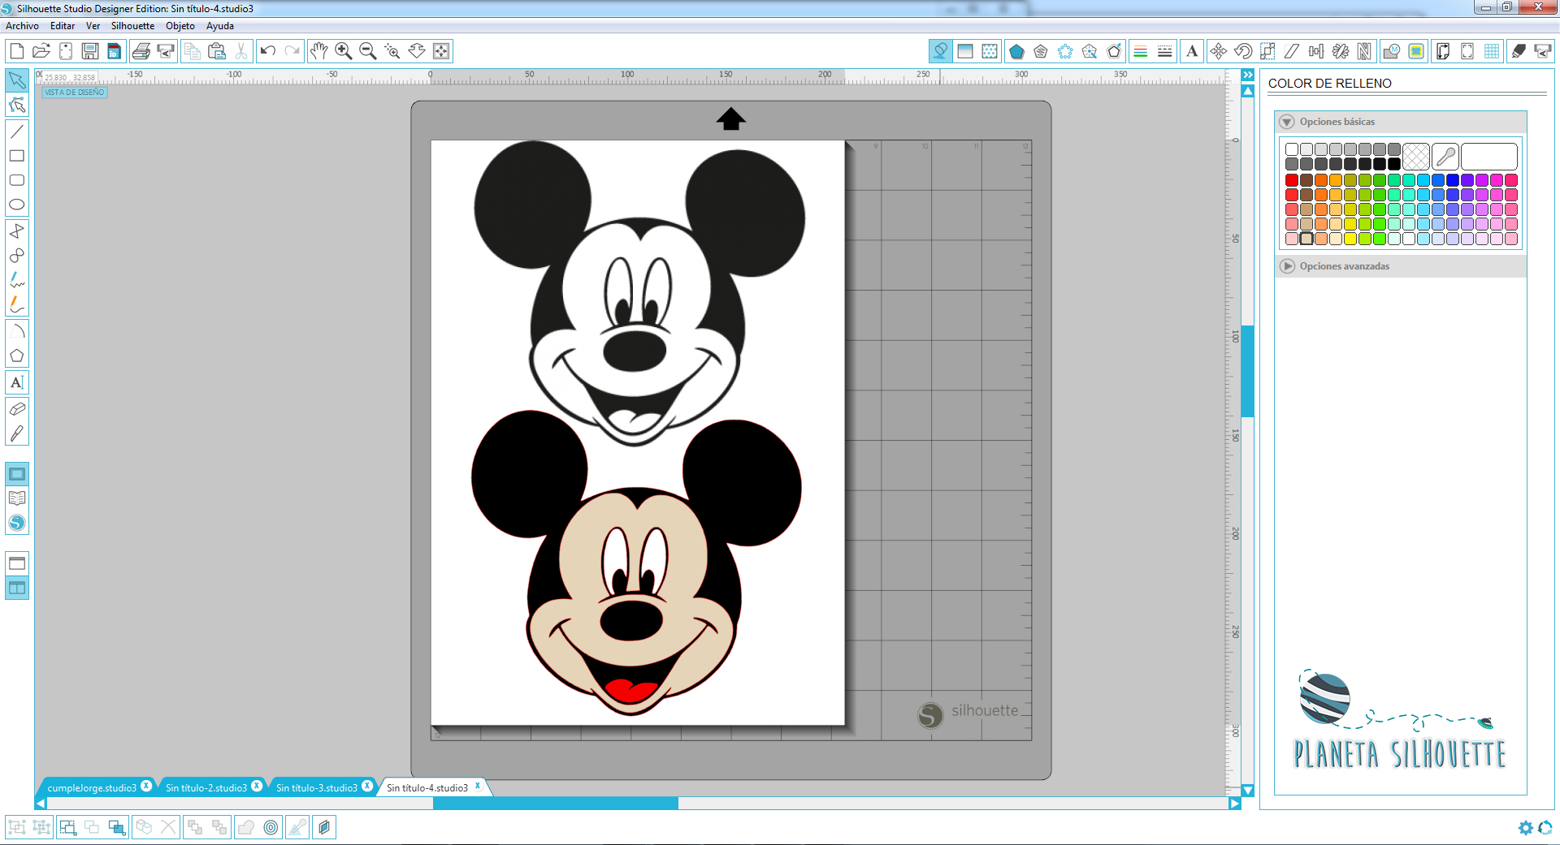Open the Text Style panel
This screenshot has width=1560, height=845.
1192,51
